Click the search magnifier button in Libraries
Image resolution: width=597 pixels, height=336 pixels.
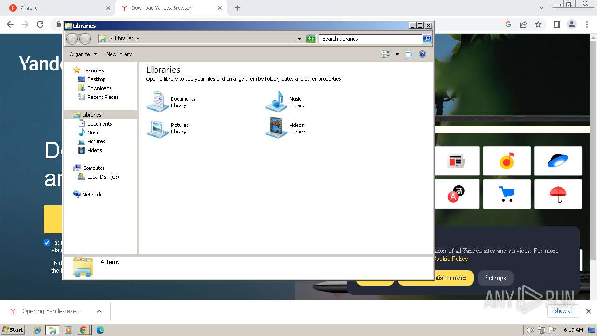(427, 39)
